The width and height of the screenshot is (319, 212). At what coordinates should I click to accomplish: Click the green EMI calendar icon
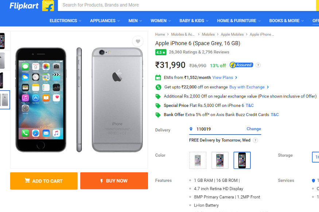coord(158,77)
